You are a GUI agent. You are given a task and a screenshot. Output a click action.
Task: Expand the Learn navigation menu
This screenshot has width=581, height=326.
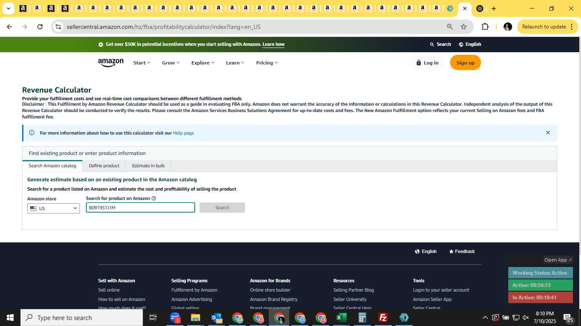pyautogui.click(x=235, y=63)
